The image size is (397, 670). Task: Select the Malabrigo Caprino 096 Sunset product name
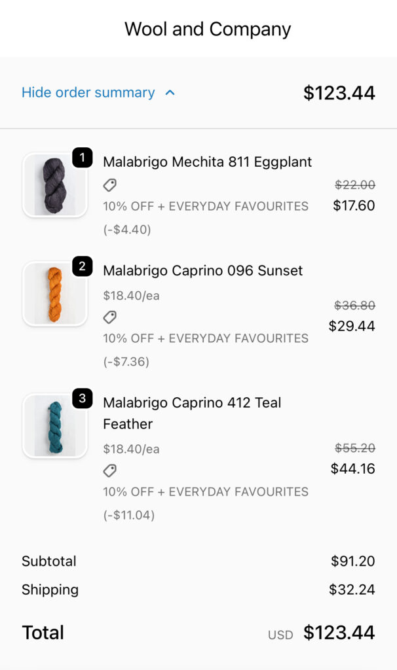point(203,270)
